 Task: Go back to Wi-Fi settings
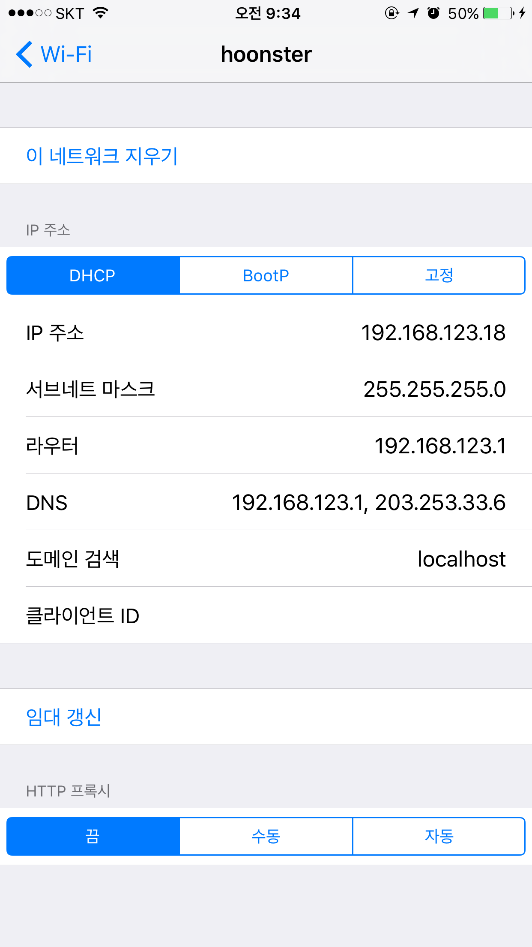click(x=54, y=54)
